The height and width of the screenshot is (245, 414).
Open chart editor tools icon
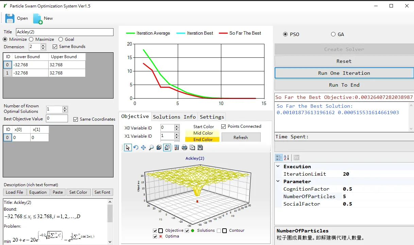[x=176, y=147]
